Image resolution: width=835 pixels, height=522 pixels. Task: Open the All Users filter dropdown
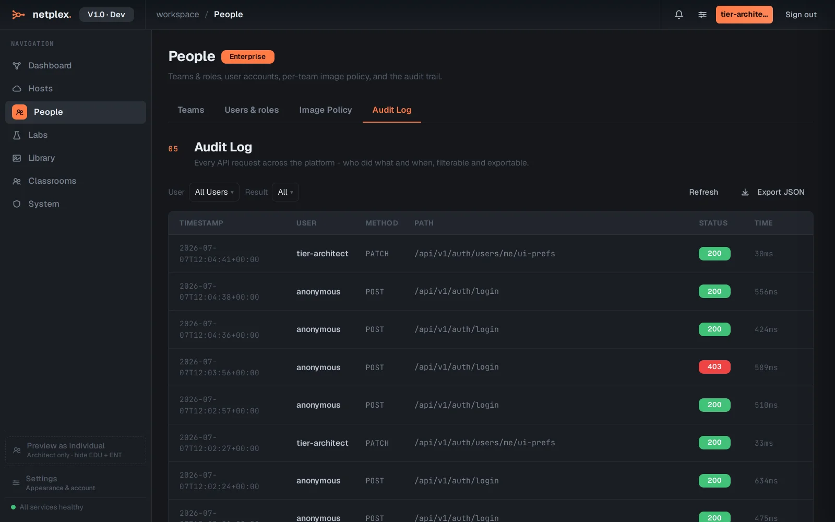click(x=214, y=192)
